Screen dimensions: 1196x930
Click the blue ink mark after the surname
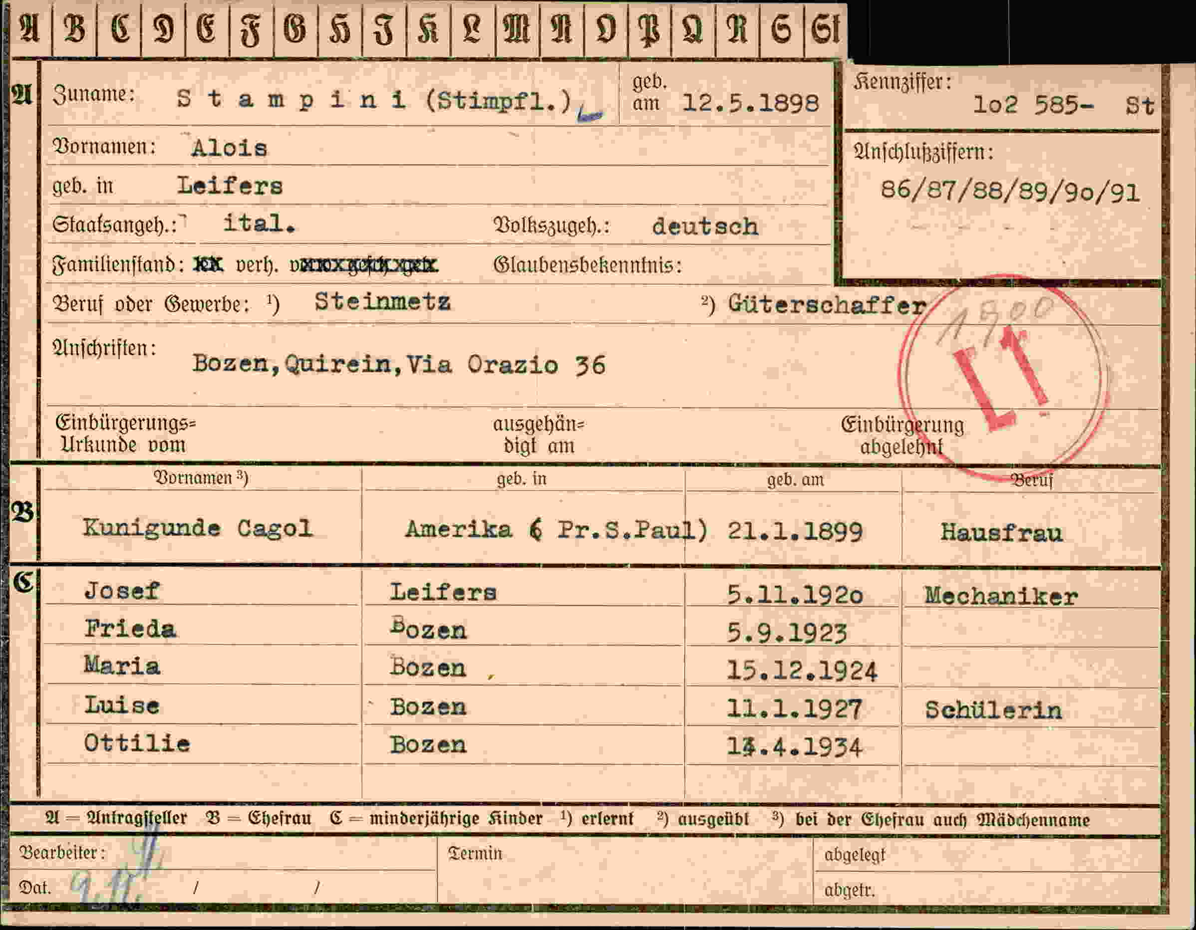pyautogui.click(x=590, y=114)
